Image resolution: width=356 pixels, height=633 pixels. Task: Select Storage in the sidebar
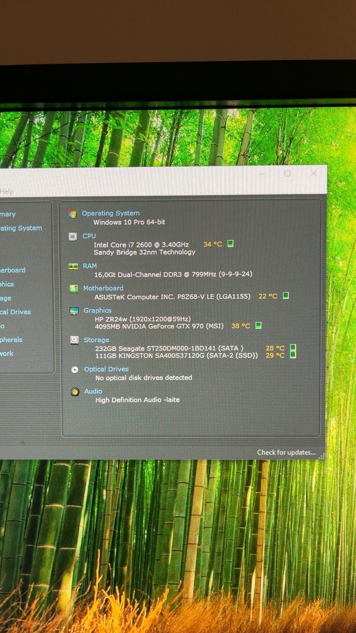(x=6, y=298)
